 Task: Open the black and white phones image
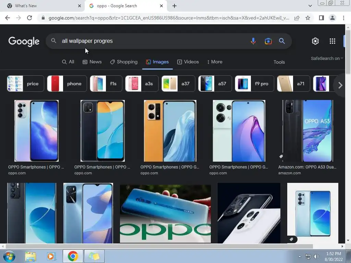(x=249, y=213)
